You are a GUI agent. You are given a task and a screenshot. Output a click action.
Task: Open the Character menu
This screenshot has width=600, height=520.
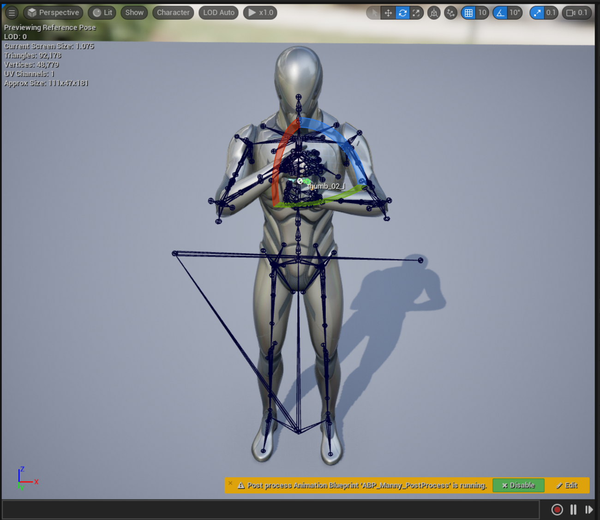click(173, 13)
